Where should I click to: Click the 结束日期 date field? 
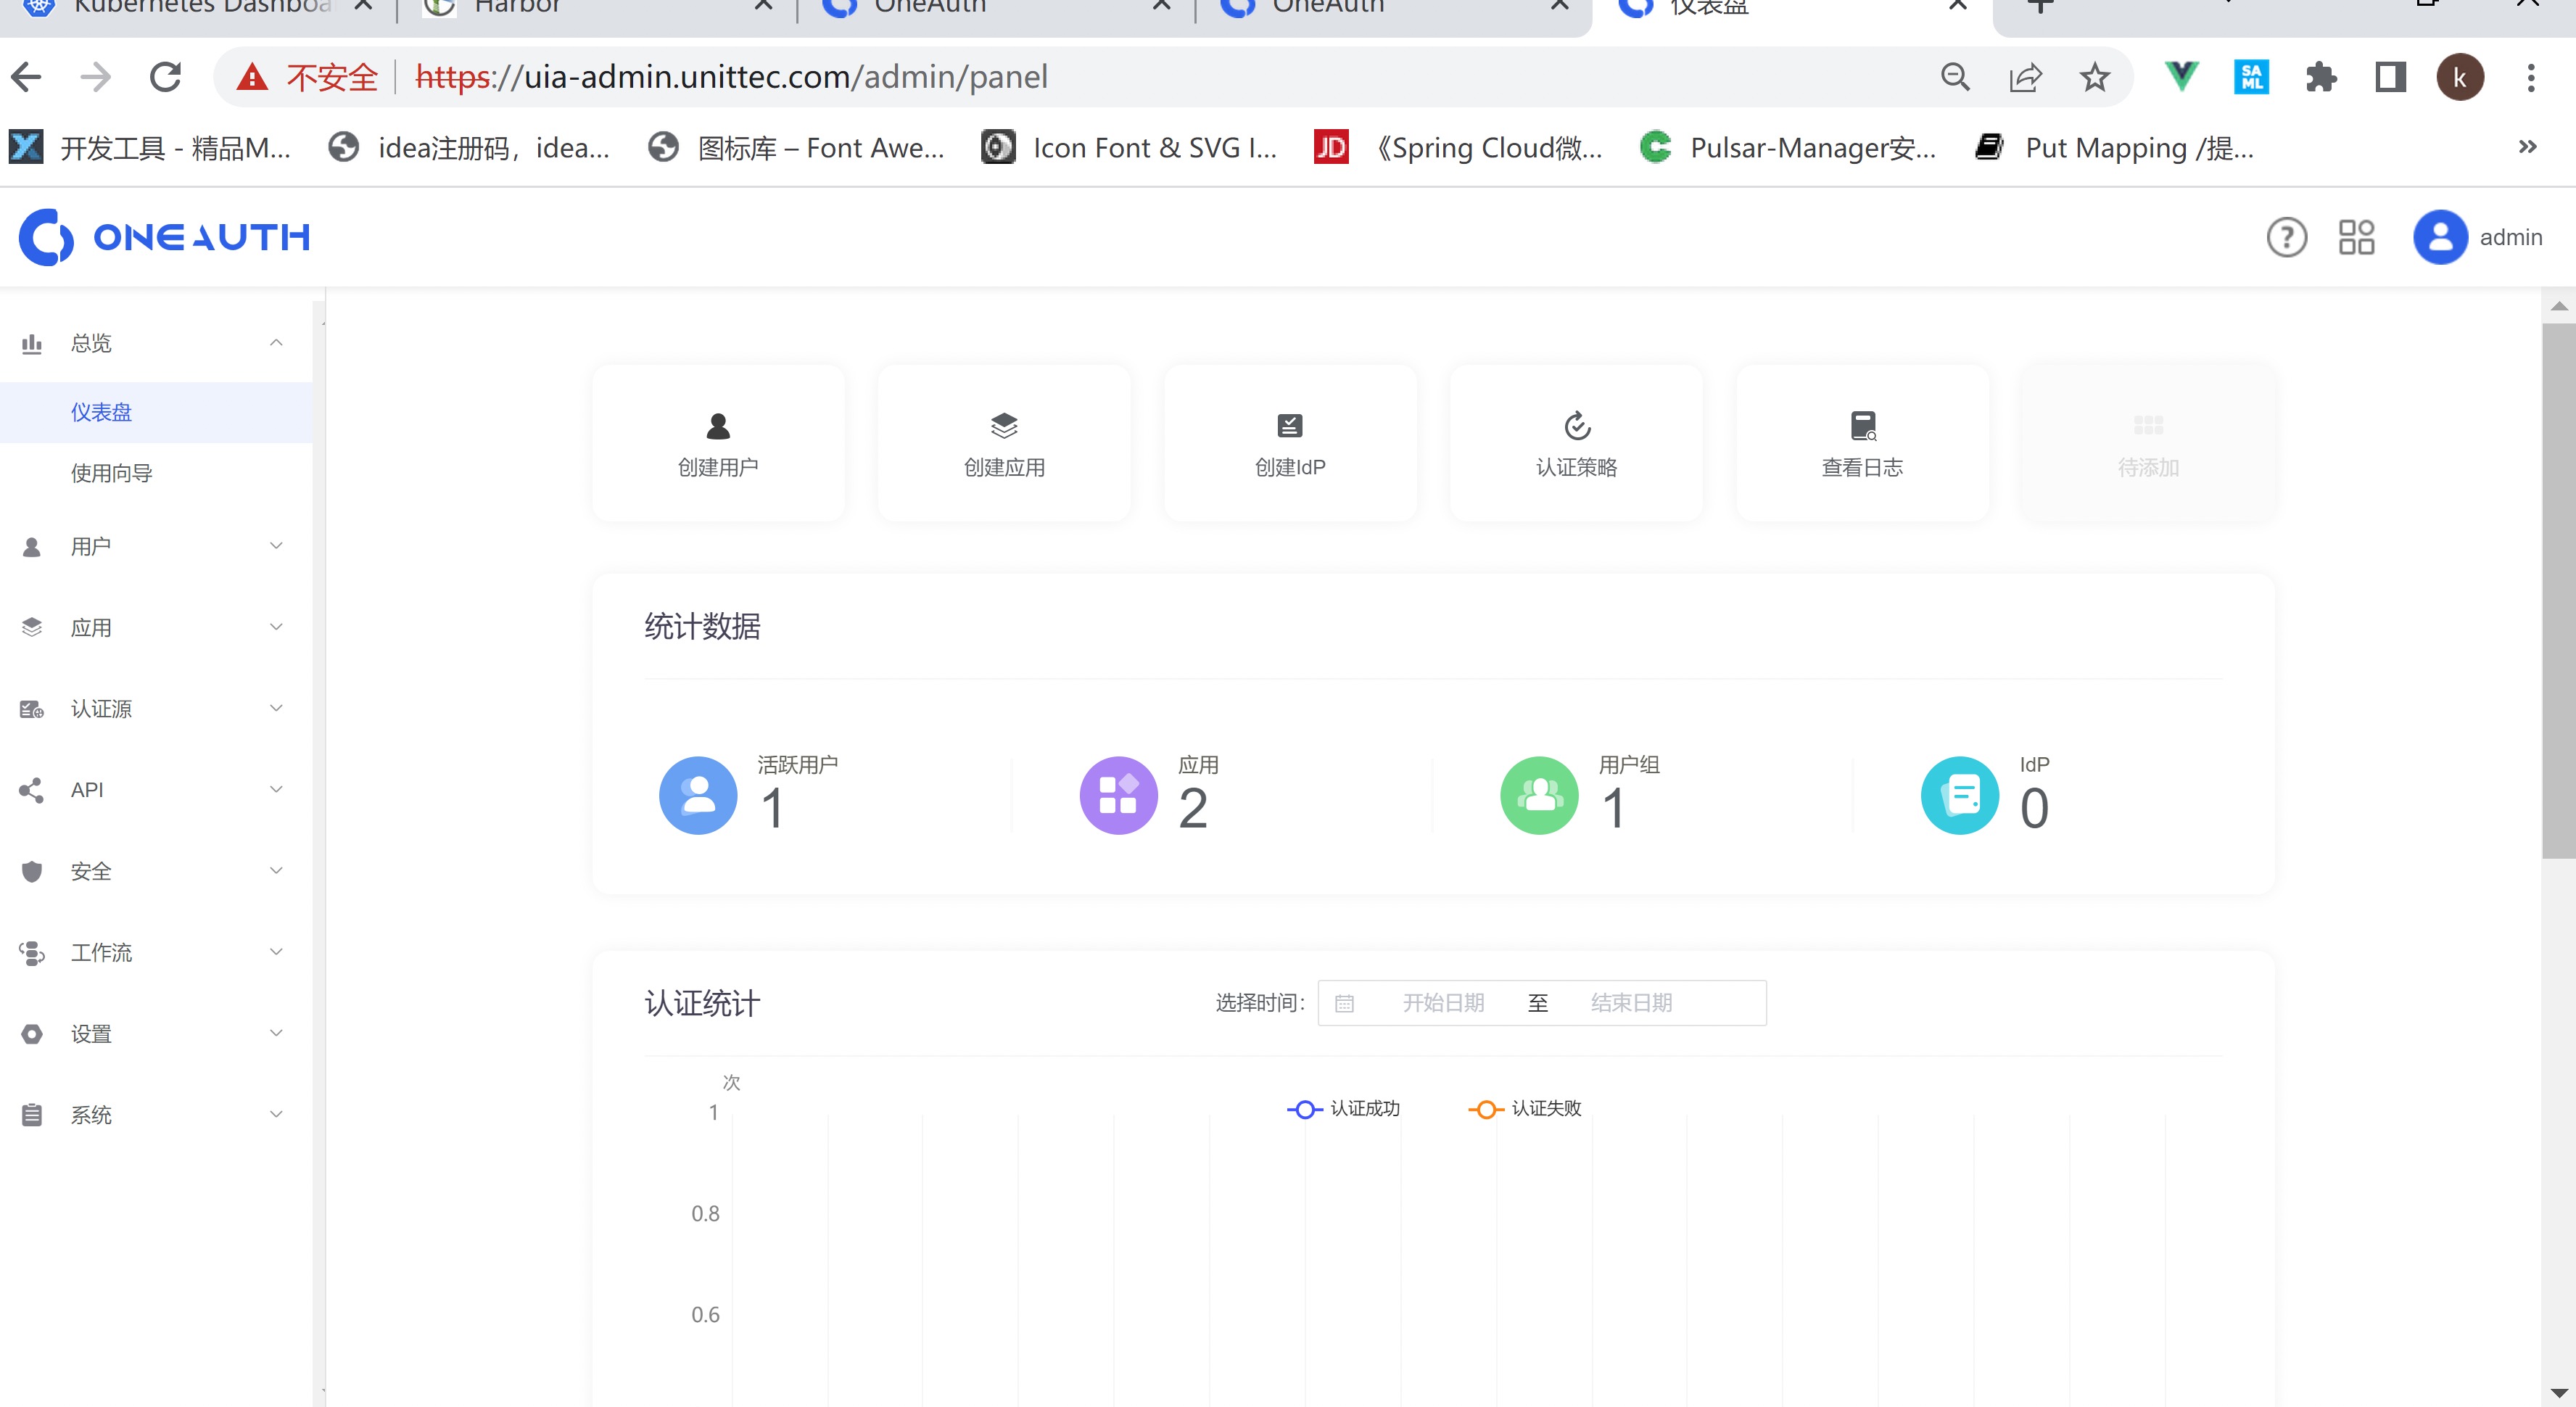(1631, 1003)
